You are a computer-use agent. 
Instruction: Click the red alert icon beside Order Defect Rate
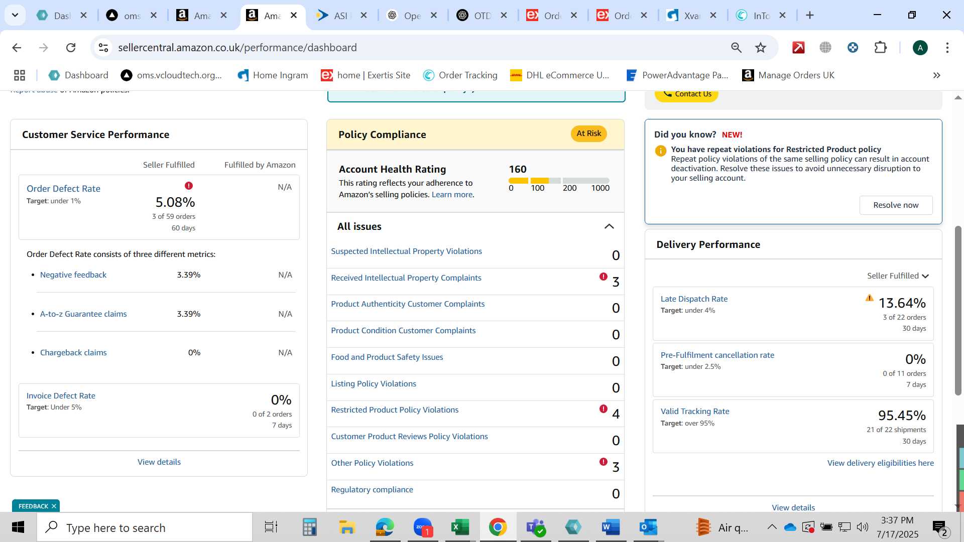point(189,186)
